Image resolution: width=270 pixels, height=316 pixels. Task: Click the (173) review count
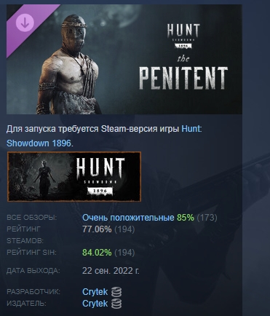click(207, 218)
